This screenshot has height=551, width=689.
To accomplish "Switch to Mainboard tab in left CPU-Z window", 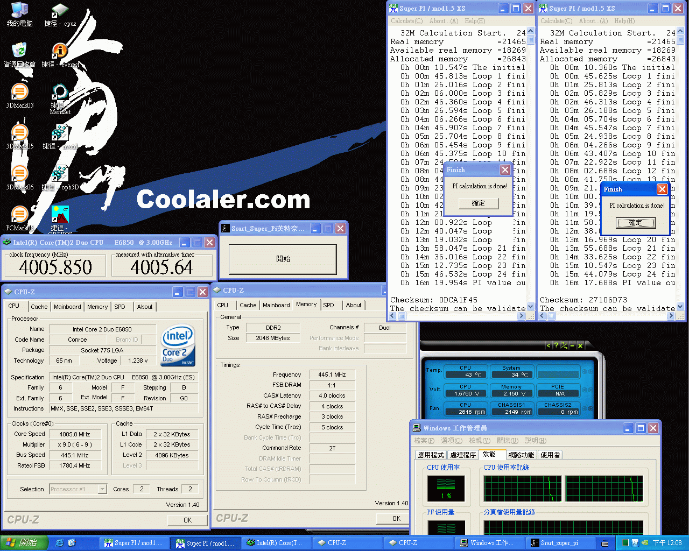I will point(67,307).
